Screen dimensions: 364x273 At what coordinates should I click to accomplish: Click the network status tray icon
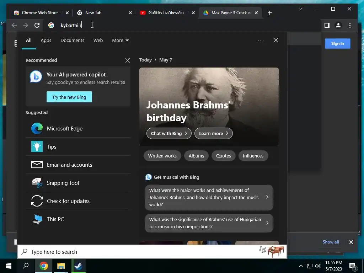(310, 266)
